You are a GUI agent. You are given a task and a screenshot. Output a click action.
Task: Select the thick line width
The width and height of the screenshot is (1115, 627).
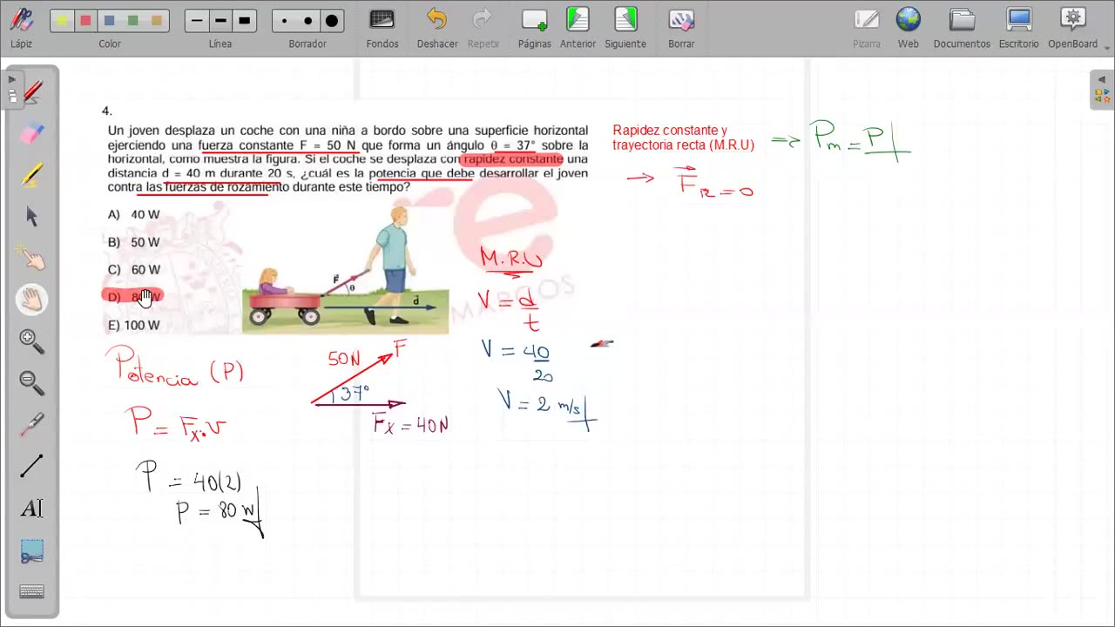pos(245,21)
